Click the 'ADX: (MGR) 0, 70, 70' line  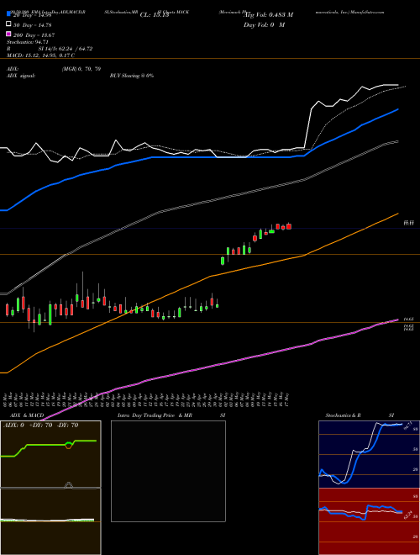[54, 69]
